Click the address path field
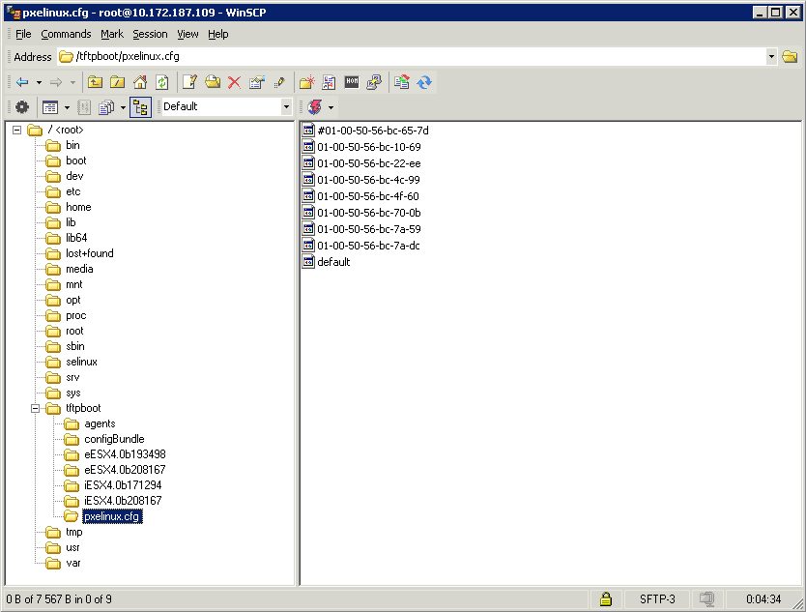The image size is (806, 612). 412,57
